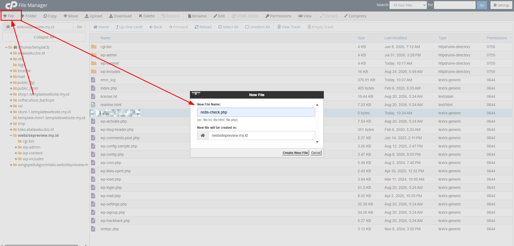Select the toko.etalaseku.biz.id folder in the tree
This screenshot has height=246, width=514.
point(36,130)
